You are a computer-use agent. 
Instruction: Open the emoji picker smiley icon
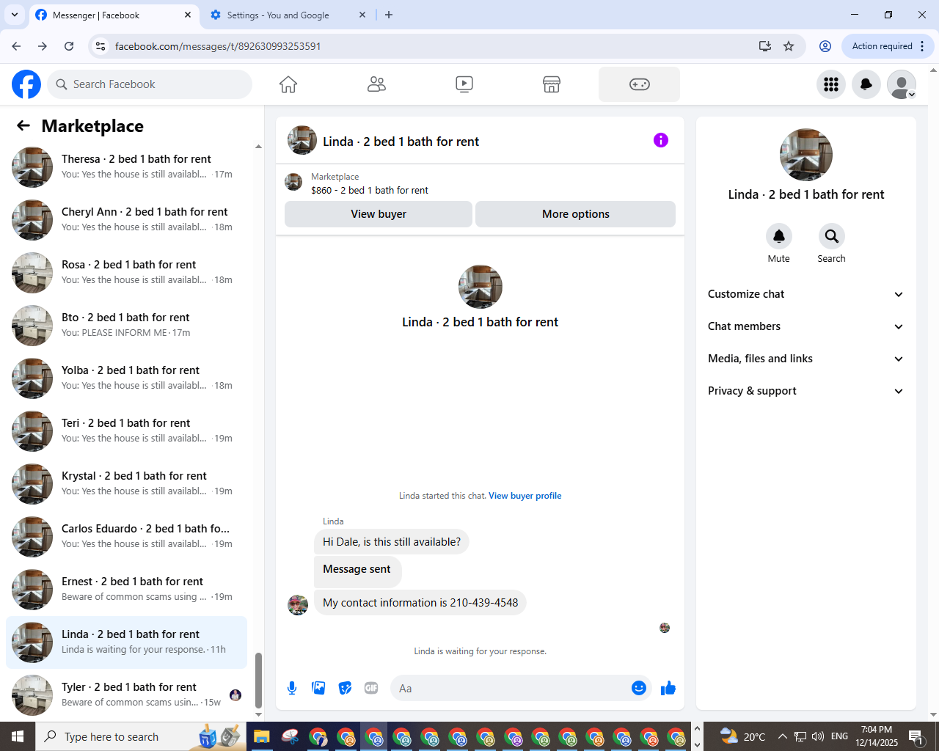(x=639, y=688)
